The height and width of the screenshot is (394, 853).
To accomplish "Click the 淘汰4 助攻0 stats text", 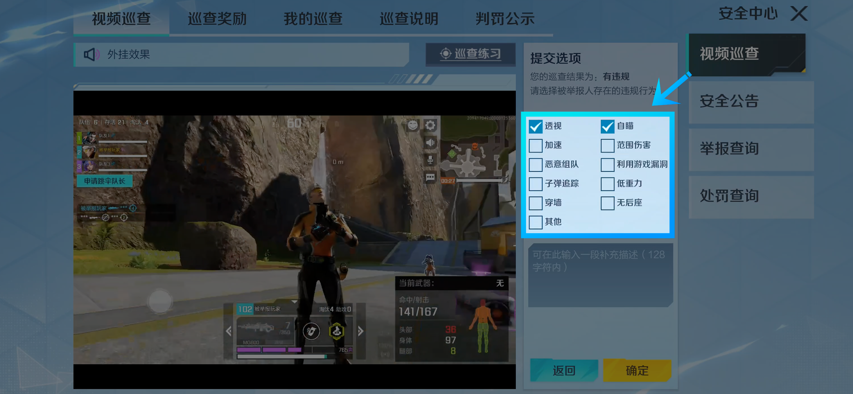I will coord(335,309).
